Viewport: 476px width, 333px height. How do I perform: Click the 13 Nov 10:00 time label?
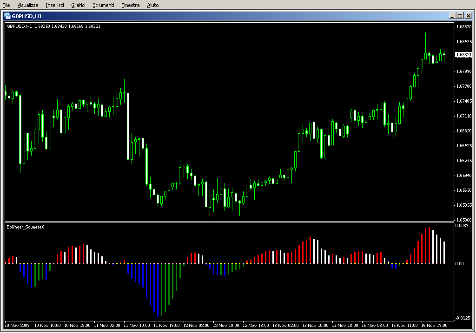click(315, 326)
